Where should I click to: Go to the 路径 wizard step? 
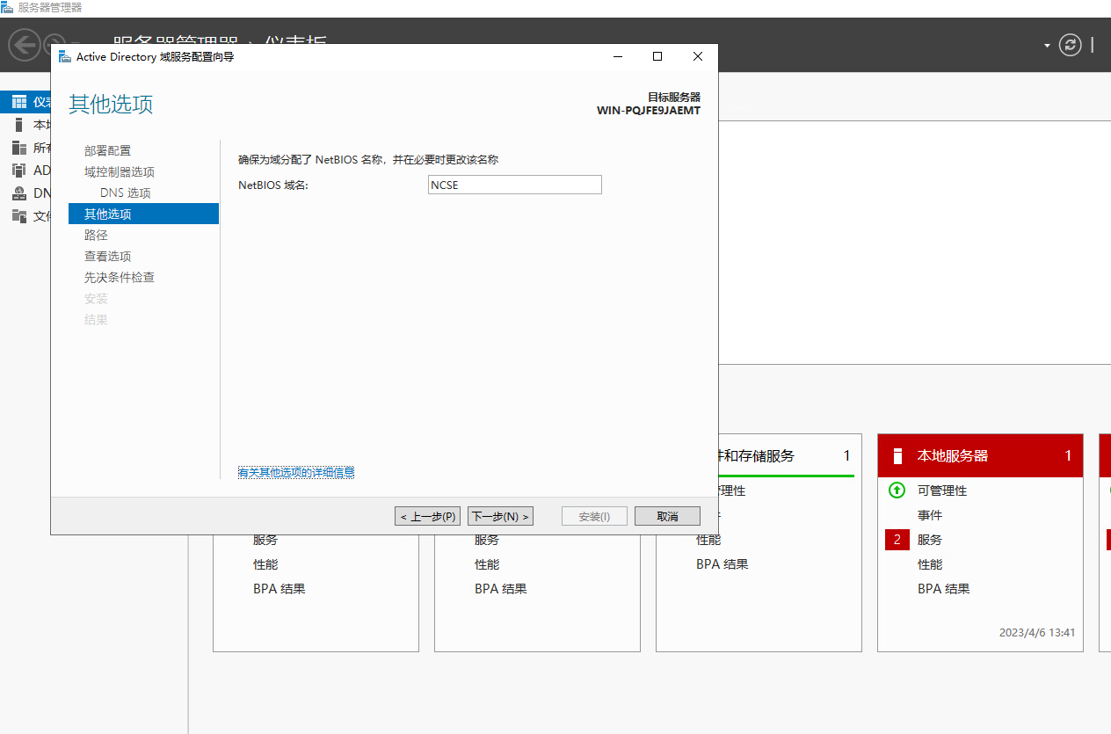[x=96, y=235]
